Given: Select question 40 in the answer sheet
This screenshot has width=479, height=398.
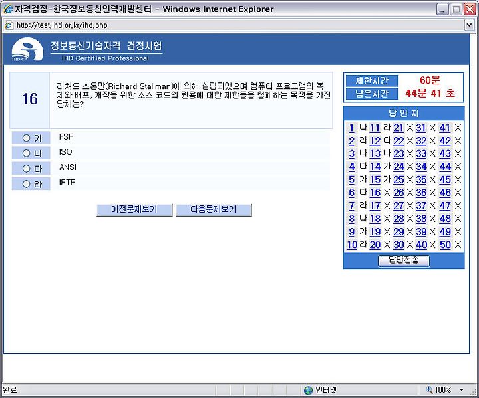Looking at the screenshot, I should 421,245.
